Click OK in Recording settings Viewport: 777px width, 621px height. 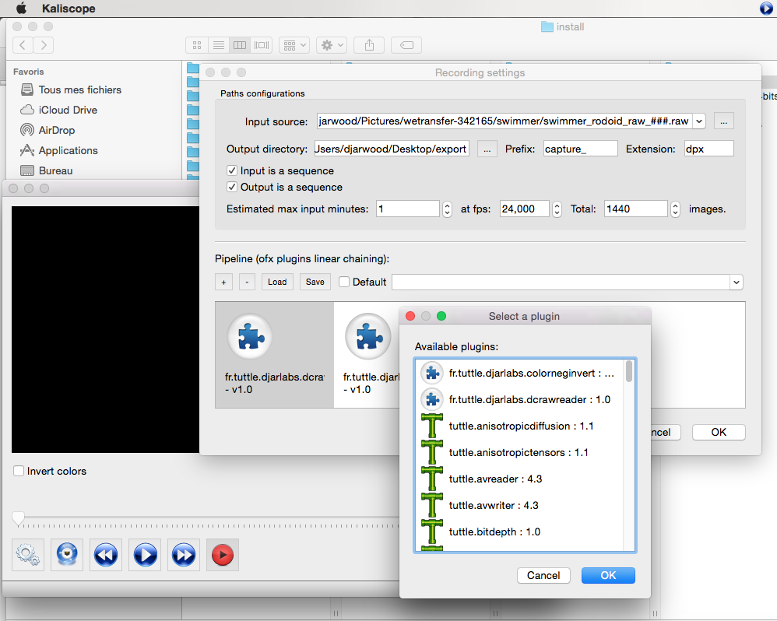(x=719, y=433)
